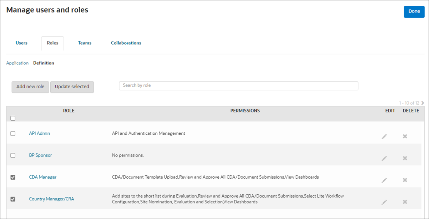The image size is (429, 219).
Task: Click the PERMISSIONS column header
Action: [x=245, y=111]
